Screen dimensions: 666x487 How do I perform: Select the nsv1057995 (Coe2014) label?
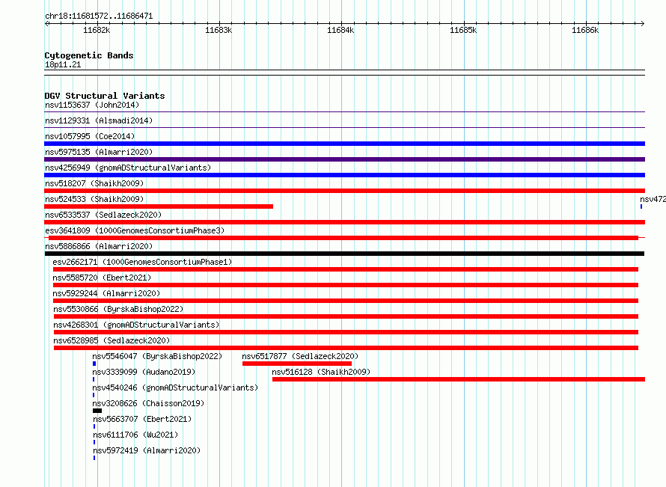point(90,136)
